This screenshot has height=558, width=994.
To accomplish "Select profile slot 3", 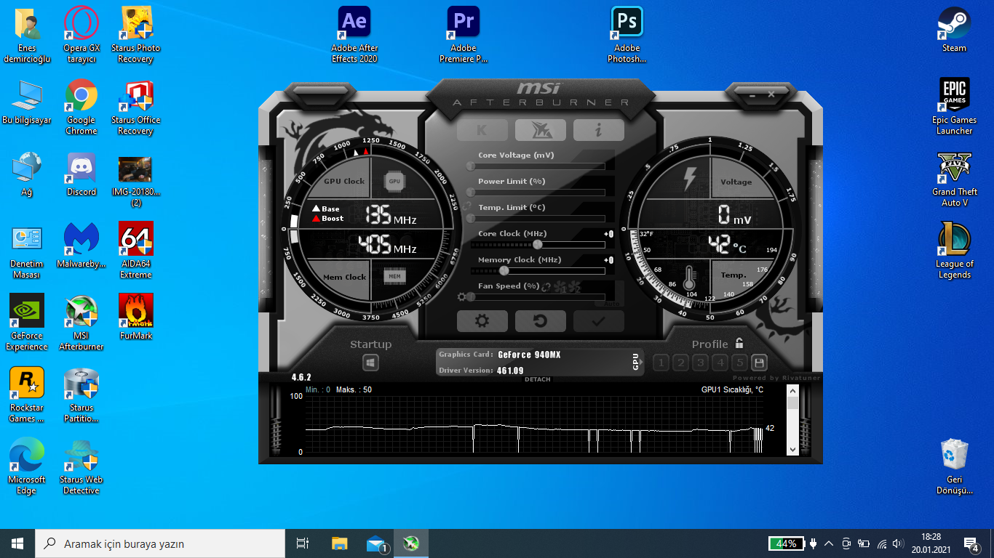I will (x=700, y=363).
